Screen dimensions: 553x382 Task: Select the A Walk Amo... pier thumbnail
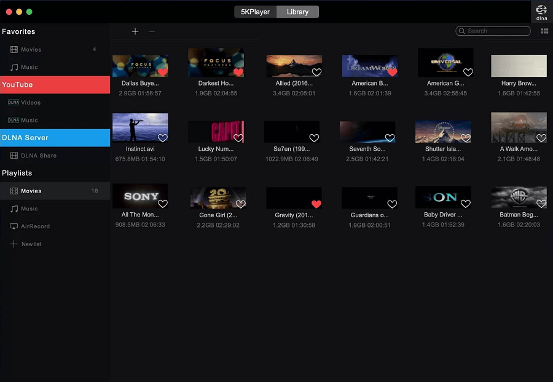tap(519, 128)
